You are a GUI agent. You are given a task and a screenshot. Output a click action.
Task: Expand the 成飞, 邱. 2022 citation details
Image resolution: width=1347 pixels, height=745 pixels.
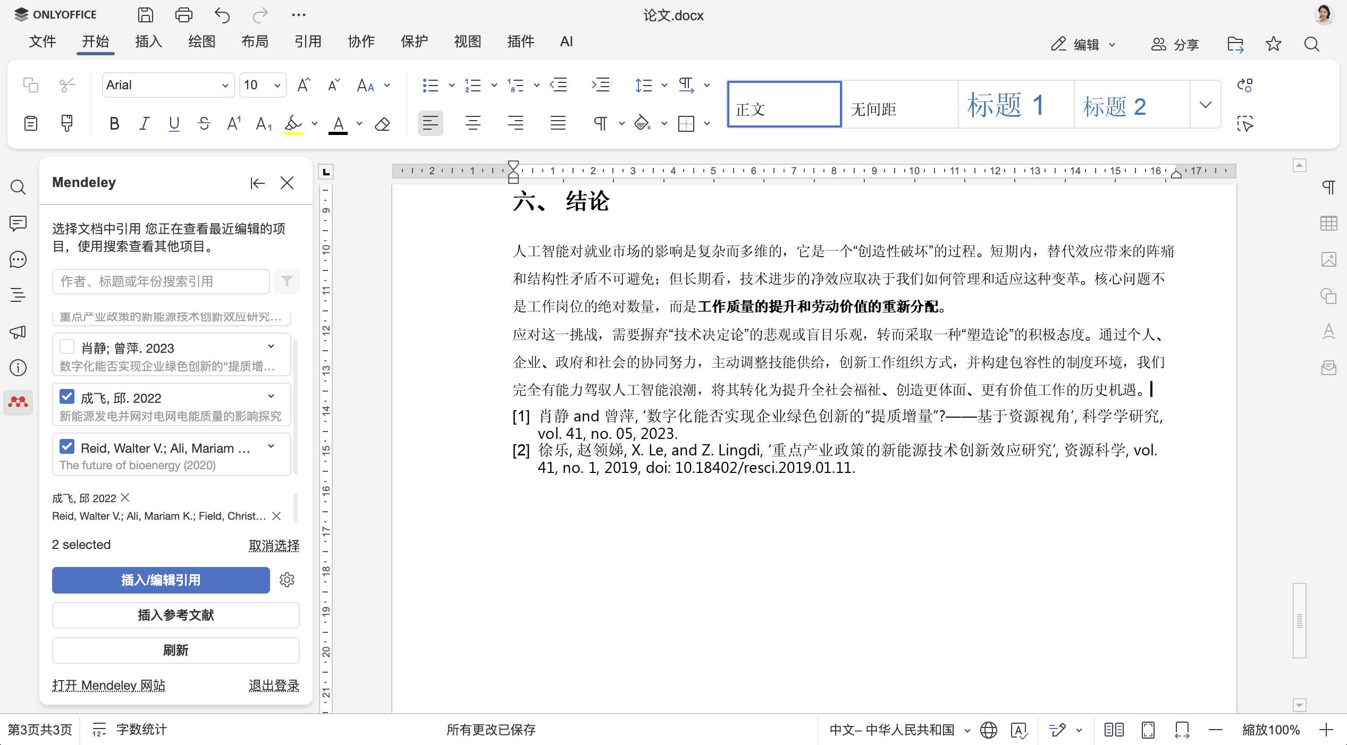click(x=271, y=396)
